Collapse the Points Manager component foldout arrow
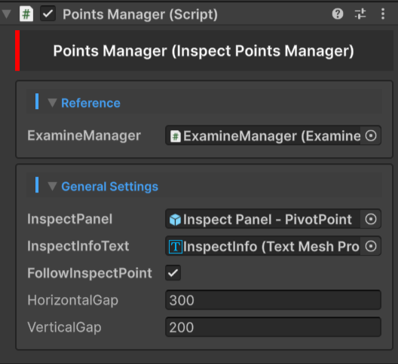The height and width of the screenshot is (364, 398). tap(7, 14)
